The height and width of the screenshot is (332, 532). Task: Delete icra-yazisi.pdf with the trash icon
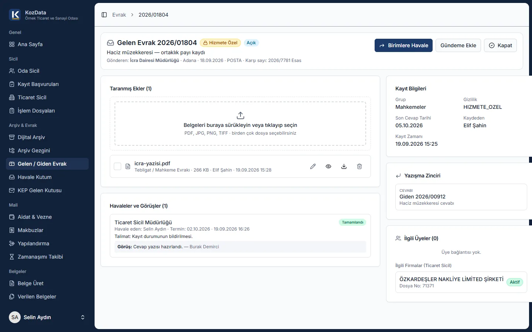click(x=359, y=166)
